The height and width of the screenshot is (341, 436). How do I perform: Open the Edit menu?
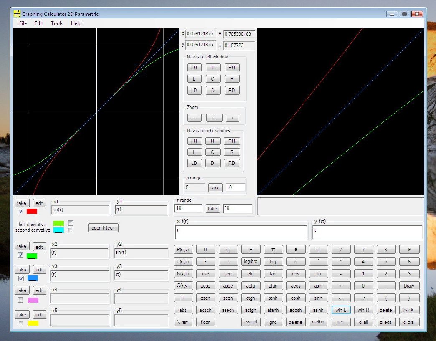[39, 23]
